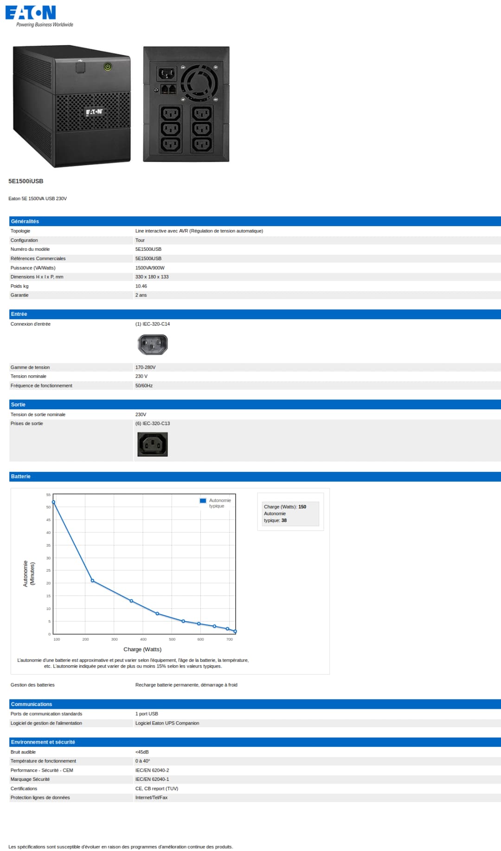This screenshot has width=501, height=851.
Task: Click the 'CE, CB report (TUV)' value
Action: coord(157,789)
